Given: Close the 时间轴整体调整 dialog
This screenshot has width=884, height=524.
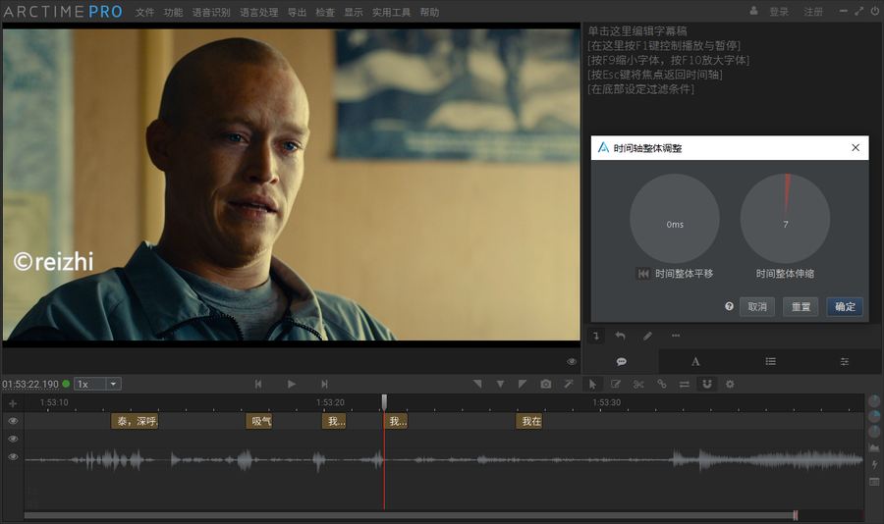Looking at the screenshot, I should [x=856, y=147].
